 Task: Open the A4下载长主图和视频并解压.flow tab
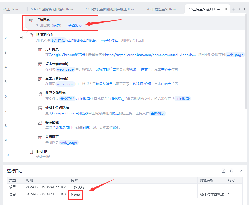point(110,9)
